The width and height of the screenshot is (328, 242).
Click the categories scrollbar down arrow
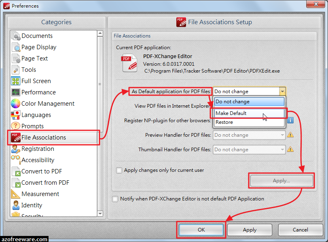pyautogui.click(x=100, y=214)
